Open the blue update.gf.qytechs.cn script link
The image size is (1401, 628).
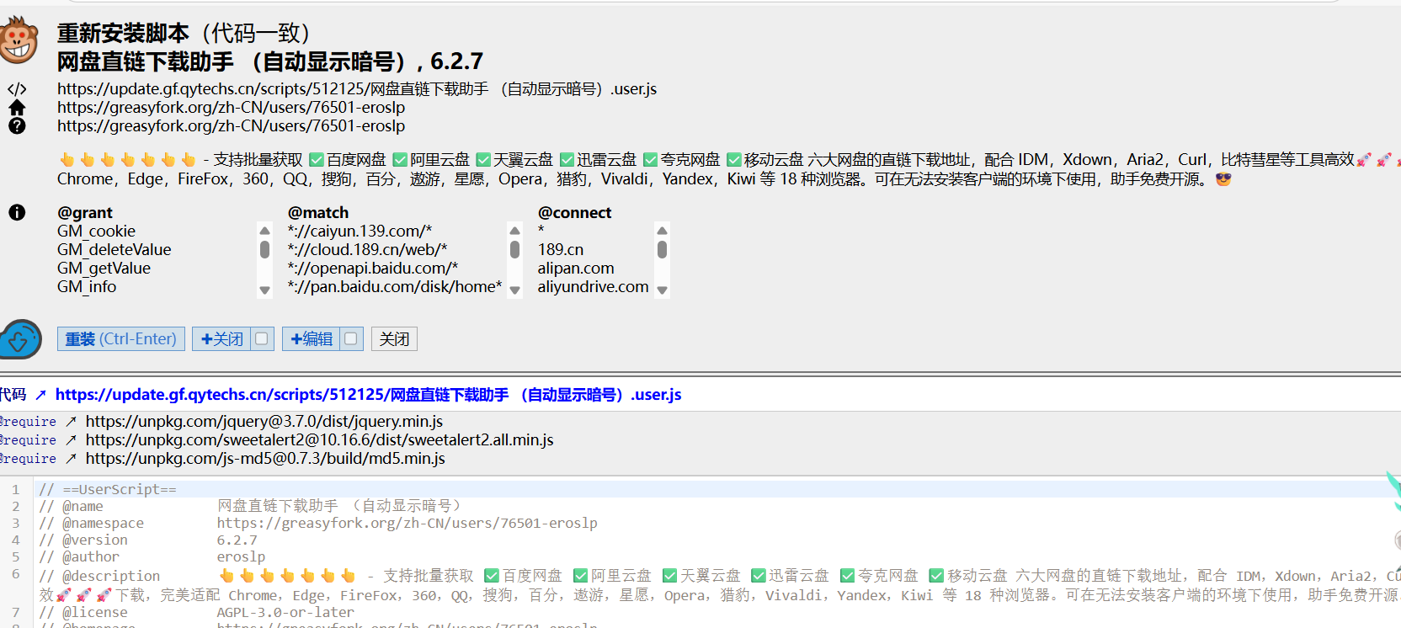point(368,394)
